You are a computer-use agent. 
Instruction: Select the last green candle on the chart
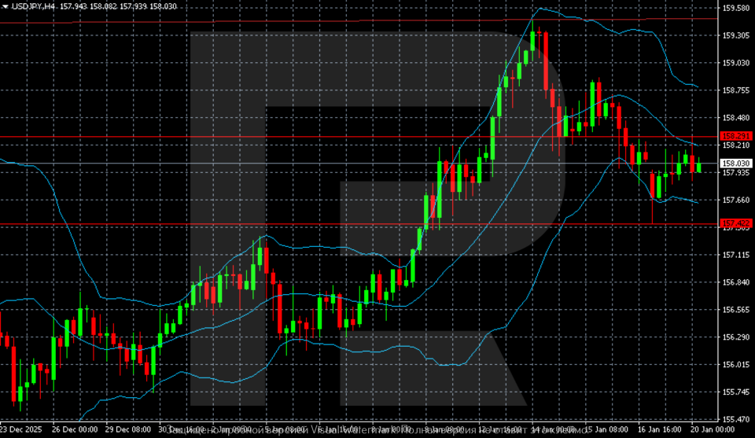click(x=698, y=167)
